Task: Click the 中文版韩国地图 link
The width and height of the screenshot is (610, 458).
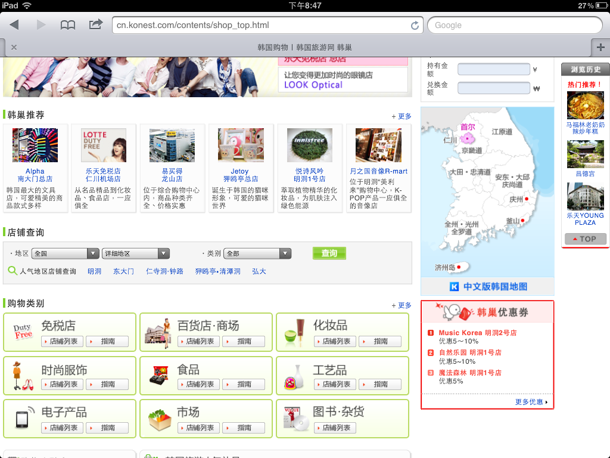Action: pyautogui.click(x=495, y=287)
